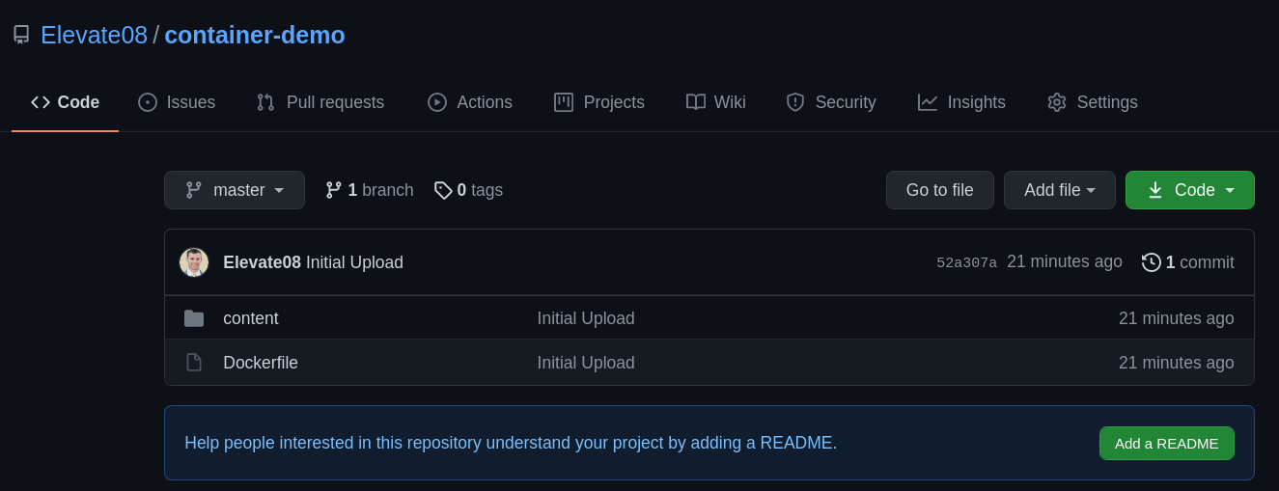Click the angle-brackets icon on Code tab
Viewport: 1279px width, 491px height.
coord(41,102)
